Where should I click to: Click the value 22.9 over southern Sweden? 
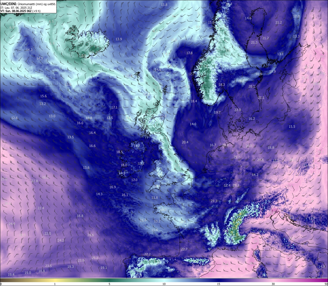[x=238, y=110]
